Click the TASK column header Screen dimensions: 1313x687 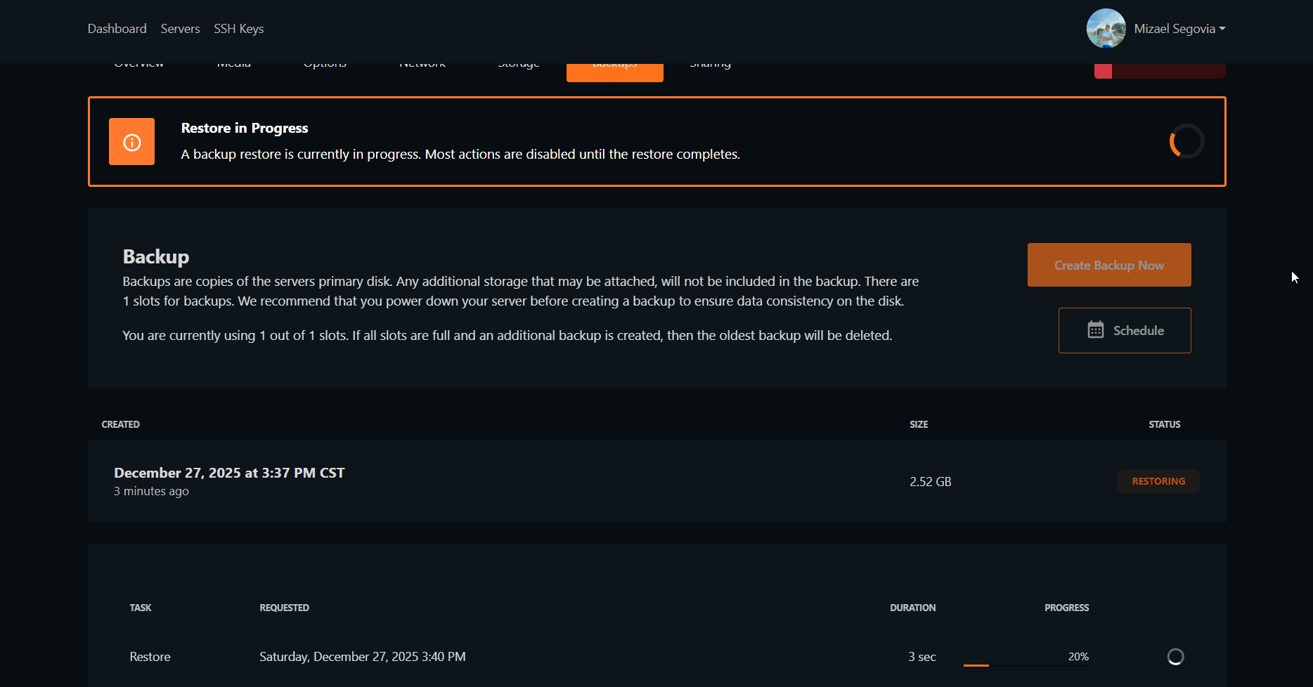click(x=141, y=608)
